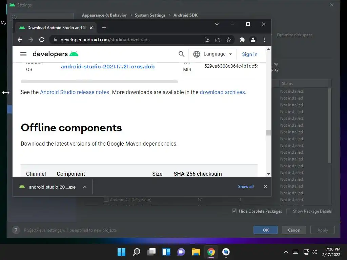Open Chrome extensions puzzle icon
The height and width of the screenshot is (260, 347).
(x=242, y=40)
